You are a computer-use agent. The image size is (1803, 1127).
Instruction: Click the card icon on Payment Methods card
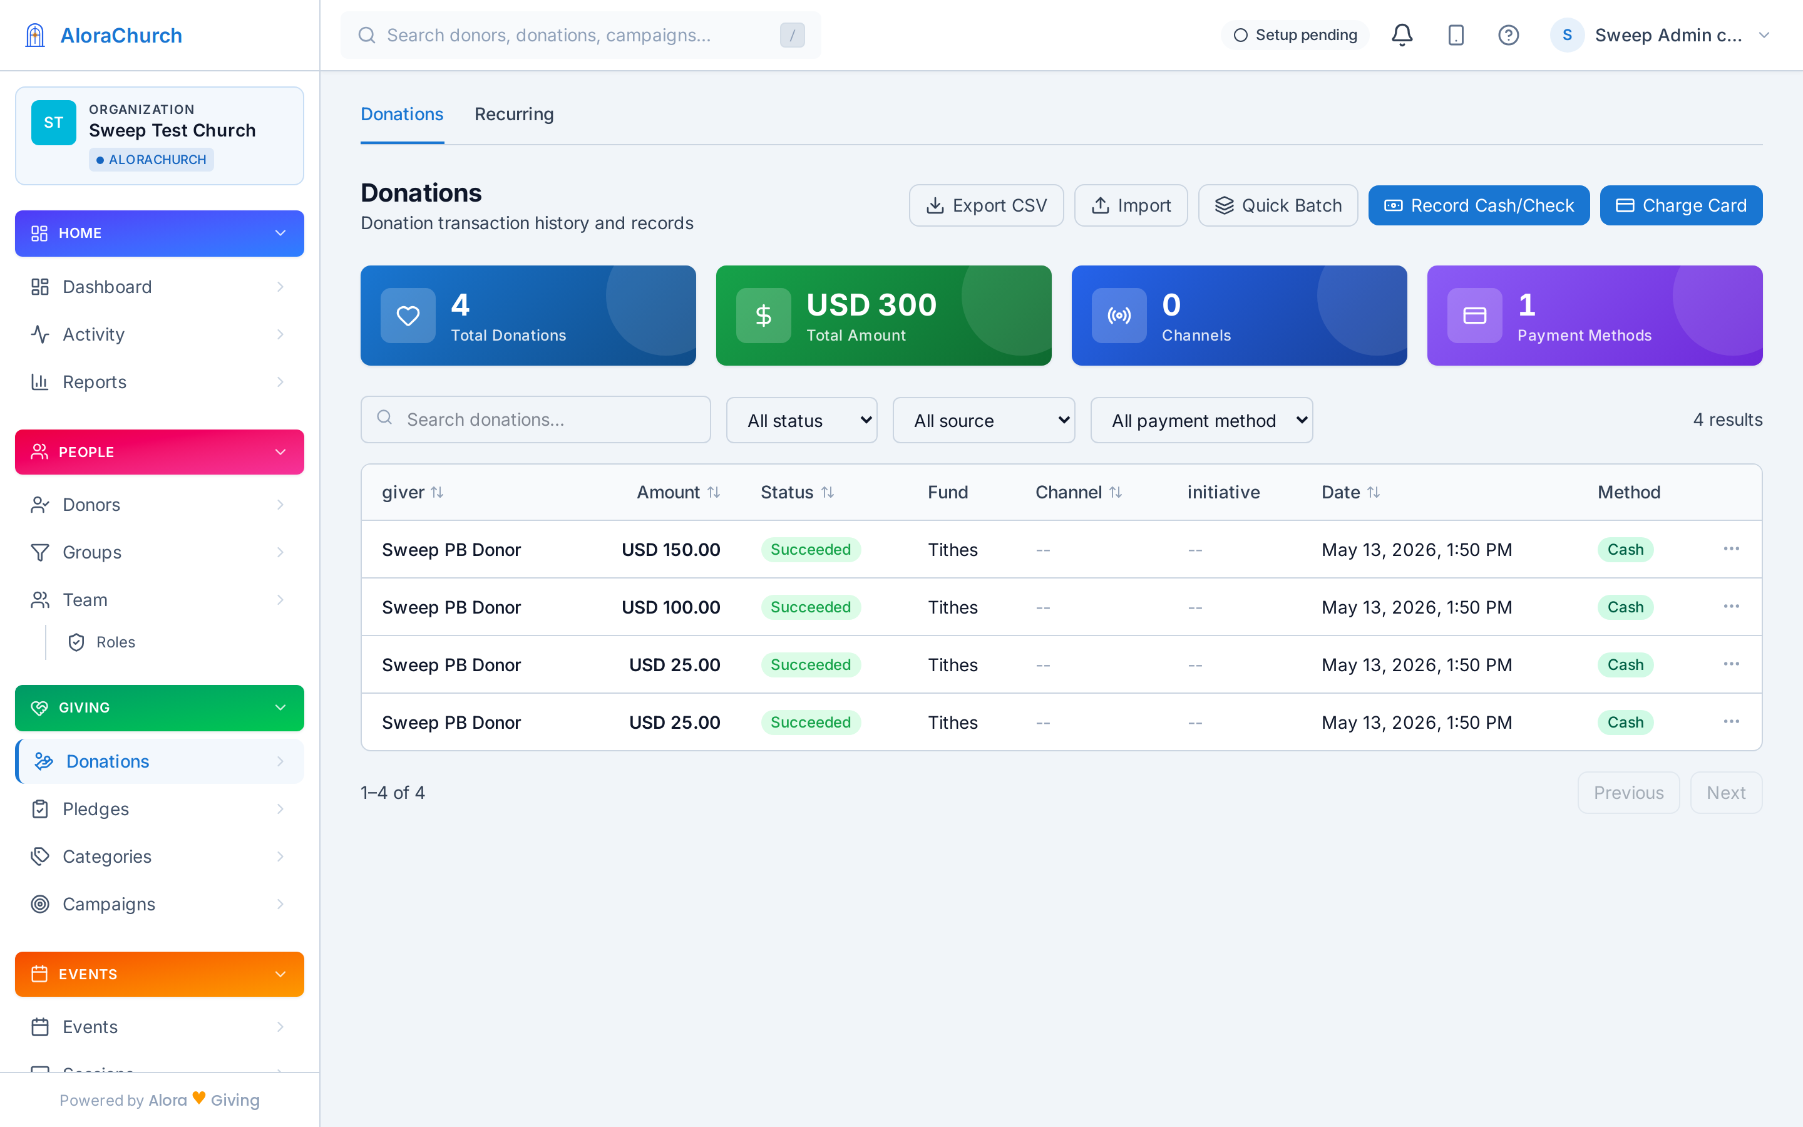click(x=1474, y=316)
